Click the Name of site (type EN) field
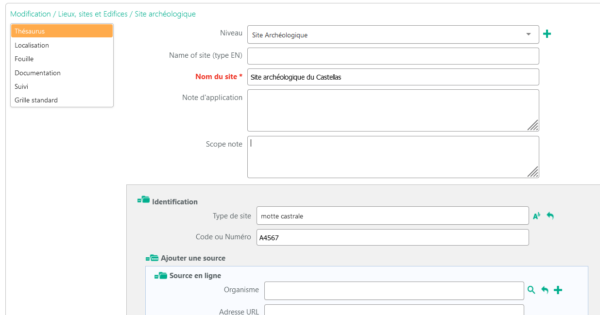The height and width of the screenshot is (315, 600). point(393,56)
